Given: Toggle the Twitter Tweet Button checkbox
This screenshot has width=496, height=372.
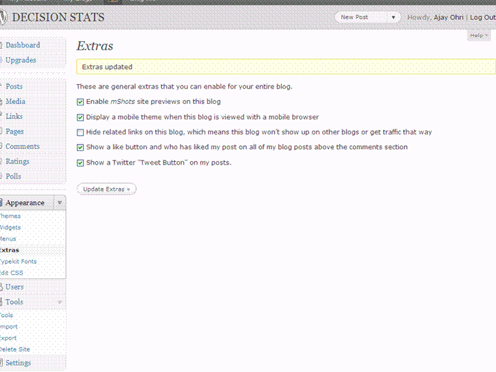Looking at the screenshot, I should [x=81, y=163].
